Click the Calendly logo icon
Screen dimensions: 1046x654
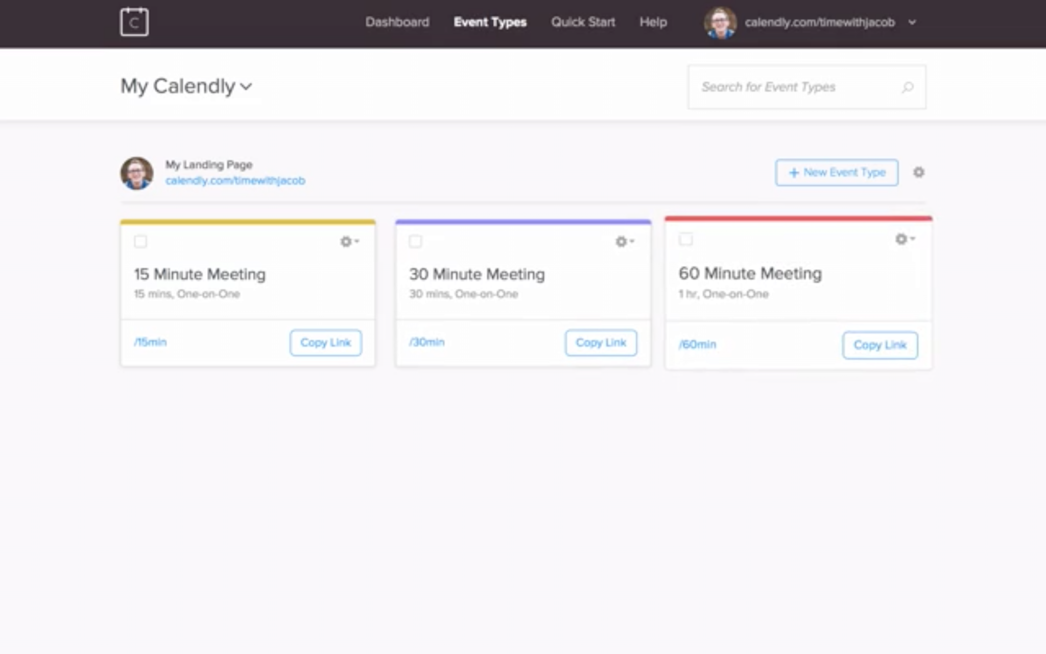[134, 22]
